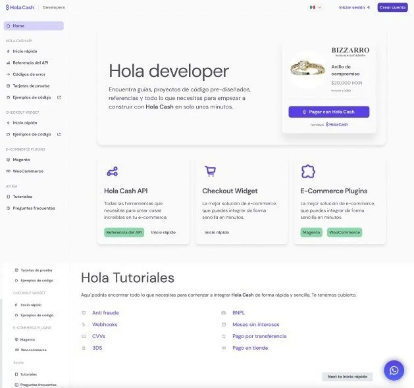Click Next to Inicio rápido button
The width and height of the screenshot is (414, 388).
click(x=348, y=377)
